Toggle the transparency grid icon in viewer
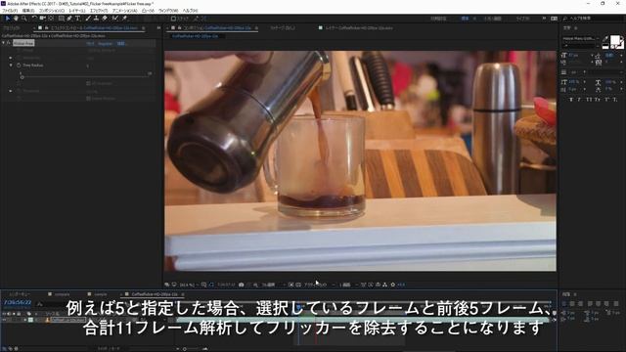626x352 pixels. pos(298,285)
